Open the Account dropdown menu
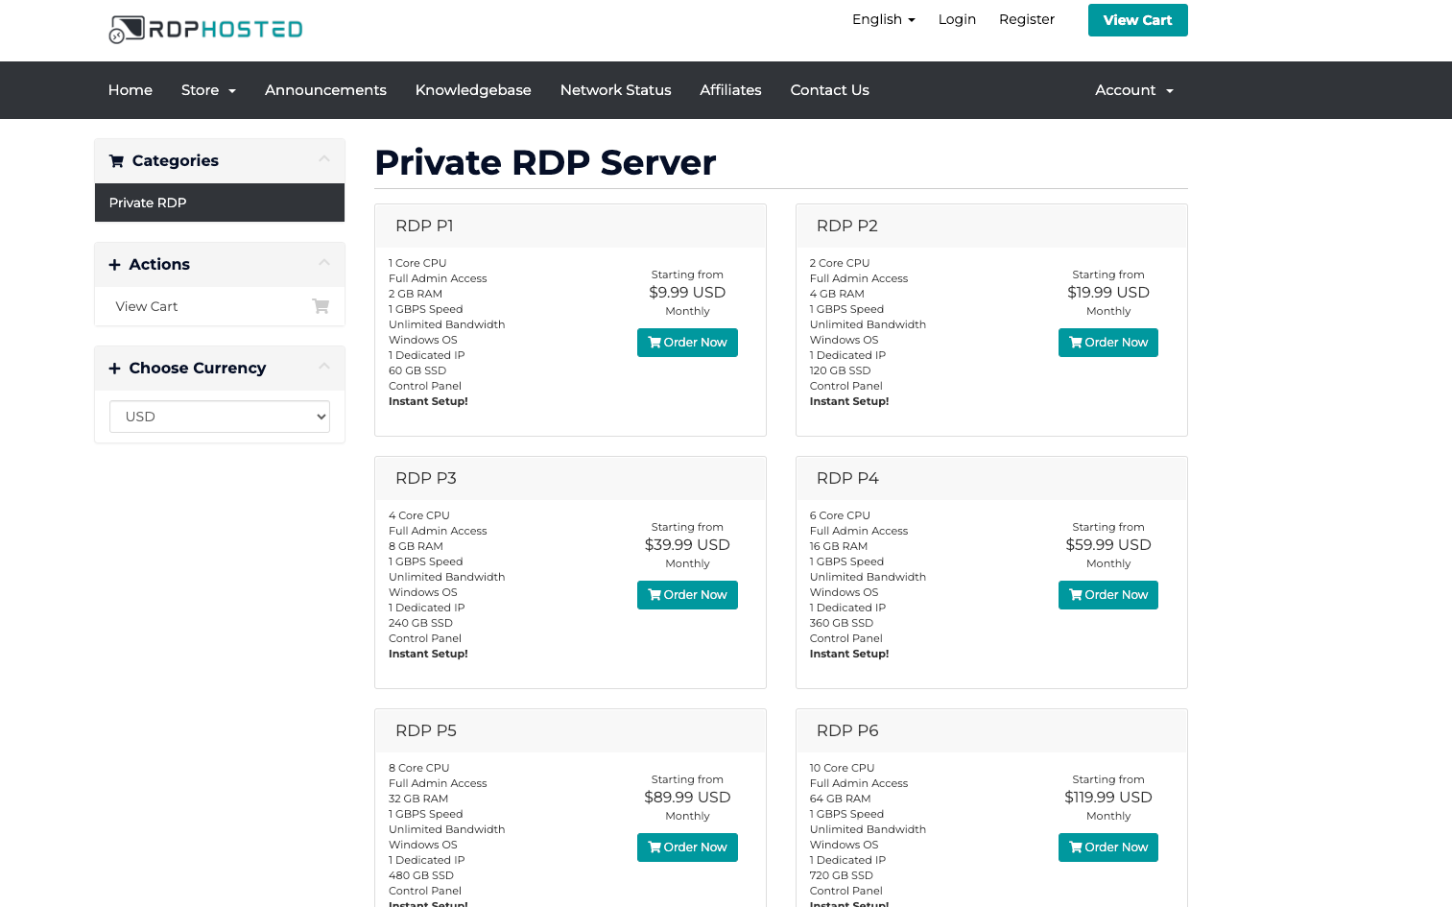The height and width of the screenshot is (907, 1452). (x=1133, y=90)
